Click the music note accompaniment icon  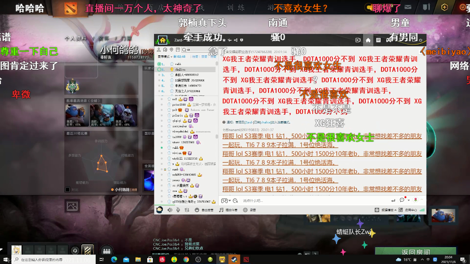[221, 210]
